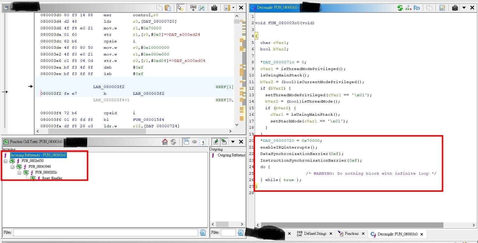
Task: Toggle the overview margin icon in Listing
Action: pyautogui.click(x=227, y=8)
